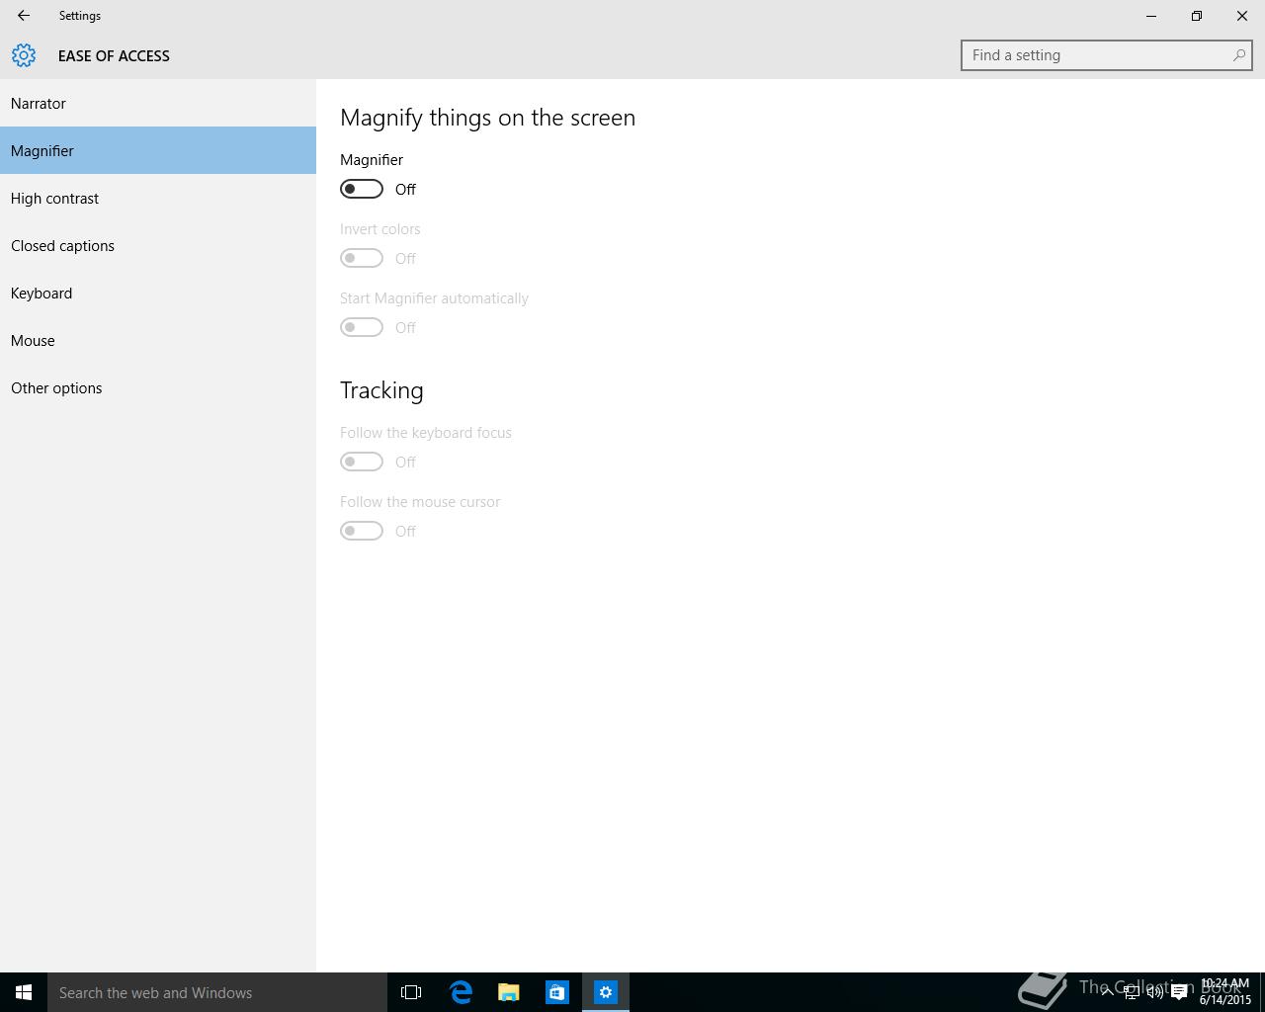Viewport: 1265px width, 1012px height.
Task: Toggle Start Magnifier automatically switch
Action: click(x=362, y=327)
